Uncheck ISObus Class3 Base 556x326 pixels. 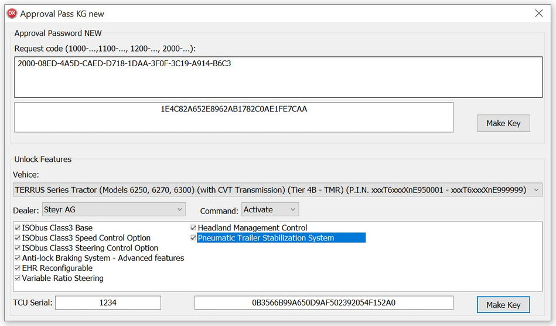click(18, 228)
